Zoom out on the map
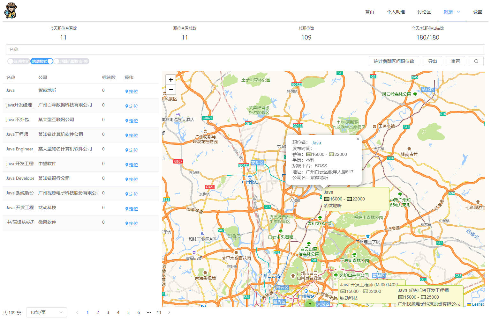 [171, 90]
